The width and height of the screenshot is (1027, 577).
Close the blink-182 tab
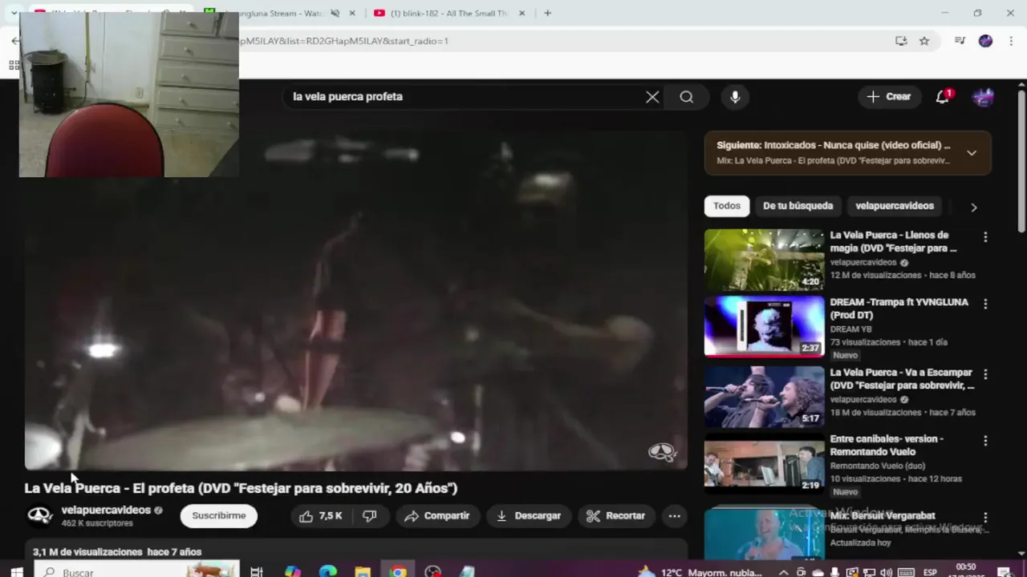pos(522,13)
